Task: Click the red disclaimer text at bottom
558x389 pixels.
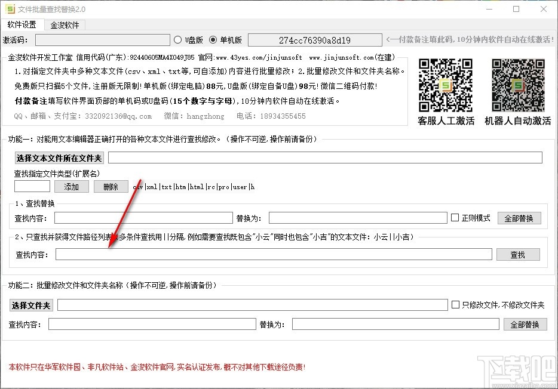Action: click(x=157, y=367)
